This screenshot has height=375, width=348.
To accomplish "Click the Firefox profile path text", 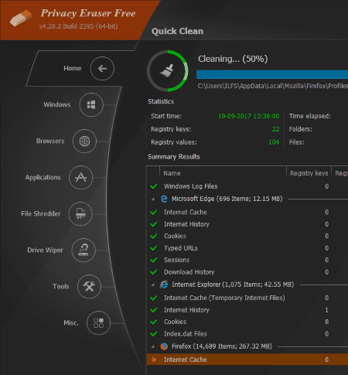I will pyautogui.click(x=273, y=86).
